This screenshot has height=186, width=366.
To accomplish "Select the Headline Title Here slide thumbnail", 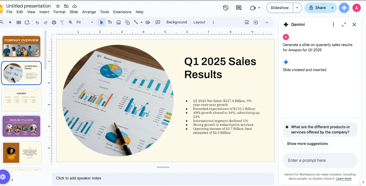I will (21, 126).
